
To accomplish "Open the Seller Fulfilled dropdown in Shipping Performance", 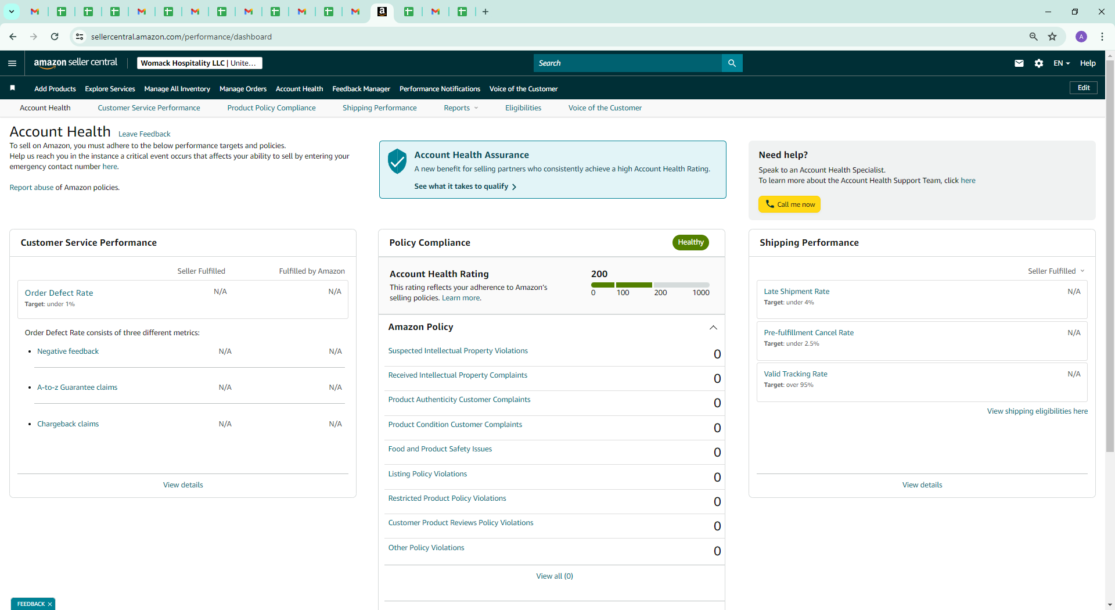I will click(1056, 271).
